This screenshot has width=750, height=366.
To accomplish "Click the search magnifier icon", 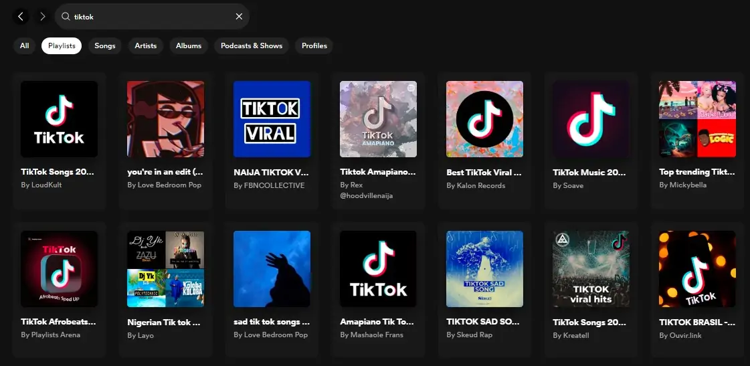I will pos(66,17).
